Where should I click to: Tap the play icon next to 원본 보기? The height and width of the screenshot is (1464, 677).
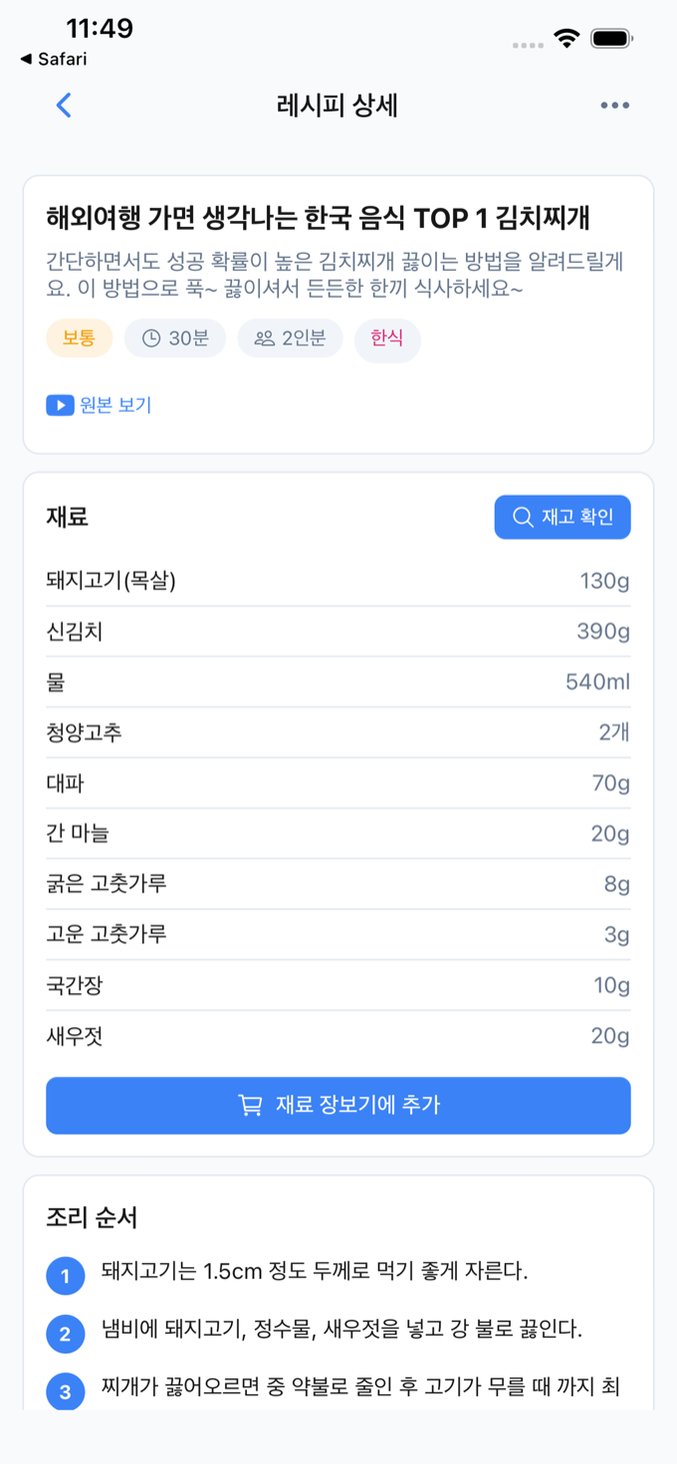pyautogui.click(x=60, y=404)
